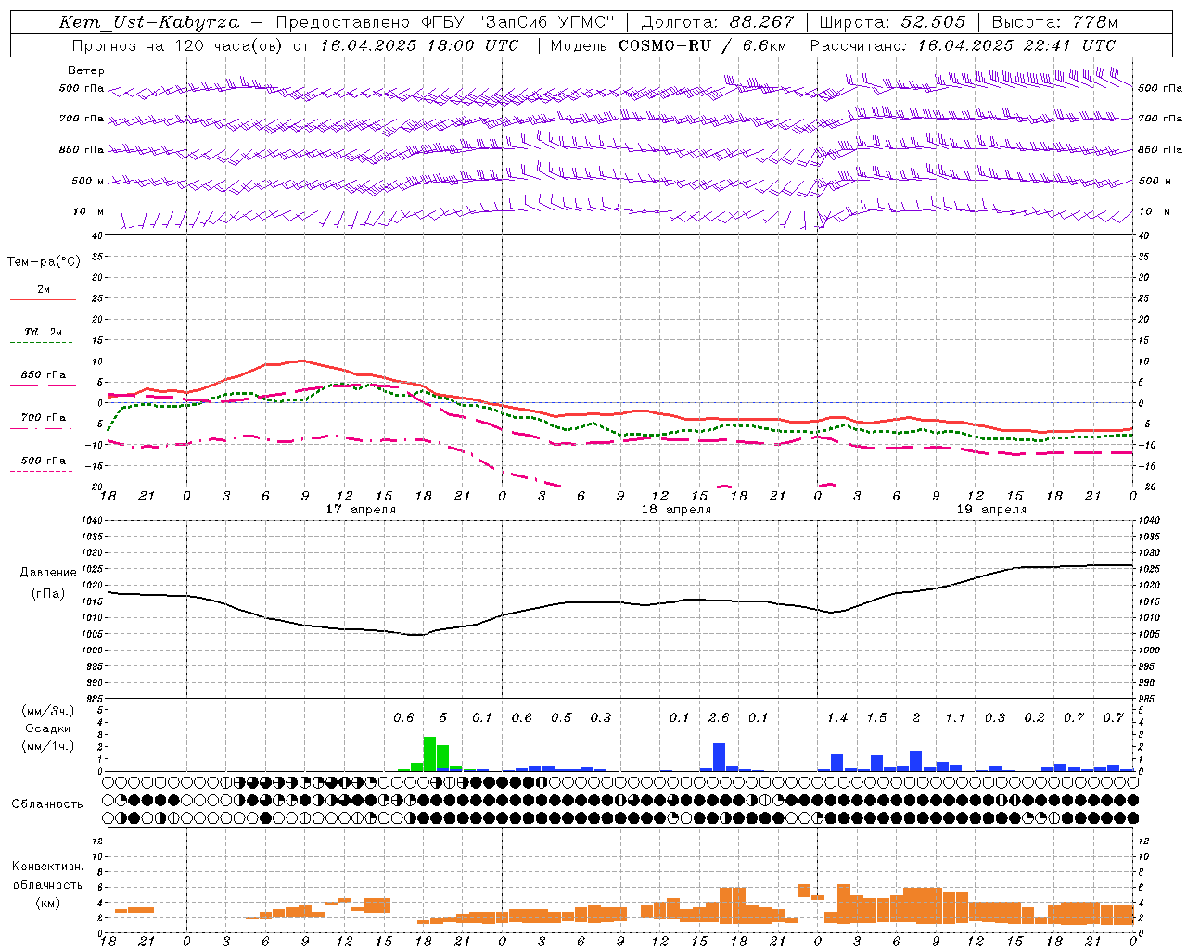Viewport: 1187px width, 949px height.
Task: Click the '10 м' wind level label on the left
Action: 88,212
